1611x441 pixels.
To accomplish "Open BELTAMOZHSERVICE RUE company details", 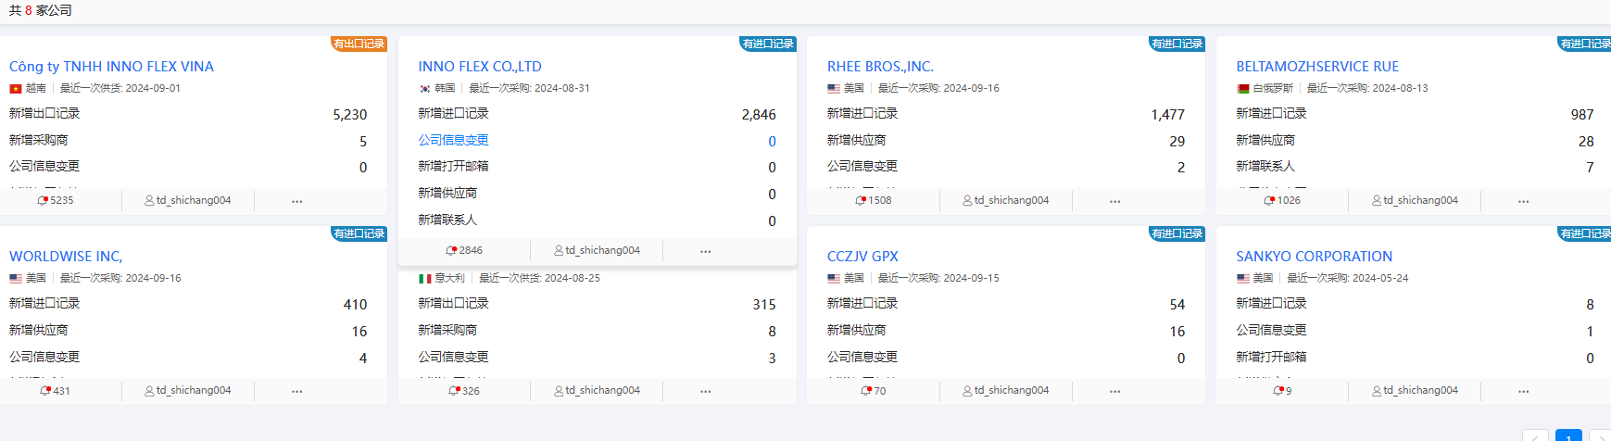I will pyautogui.click(x=1316, y=67).
